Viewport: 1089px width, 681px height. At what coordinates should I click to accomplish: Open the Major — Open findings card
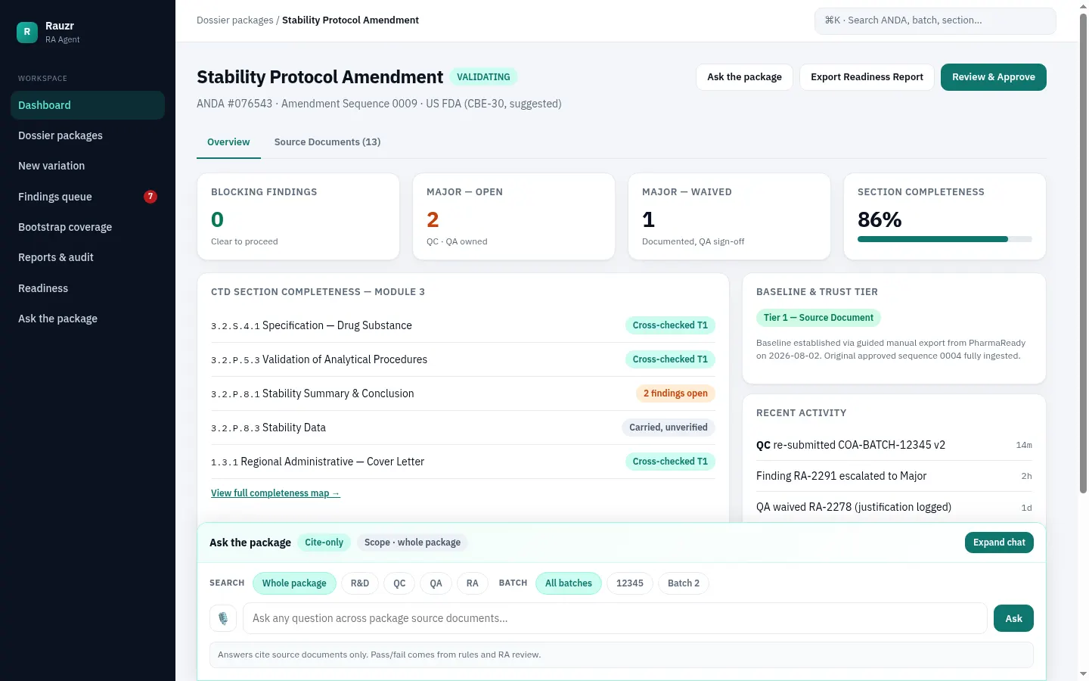click(513, 216)
